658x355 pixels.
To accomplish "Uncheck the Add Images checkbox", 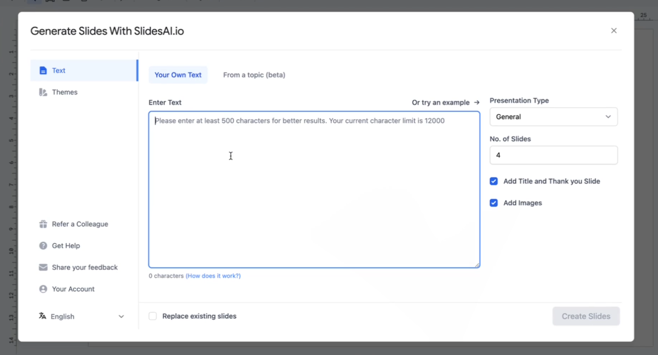I will 494,203.
